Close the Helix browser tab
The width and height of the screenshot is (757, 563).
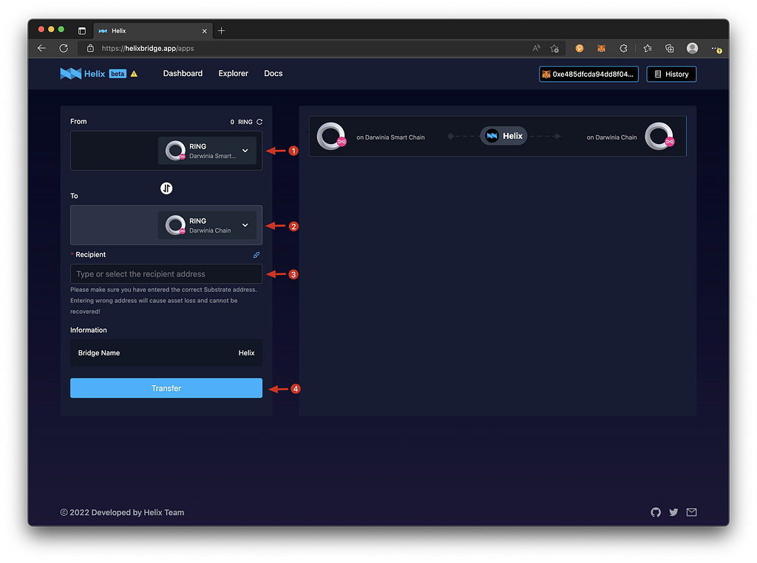204,31
